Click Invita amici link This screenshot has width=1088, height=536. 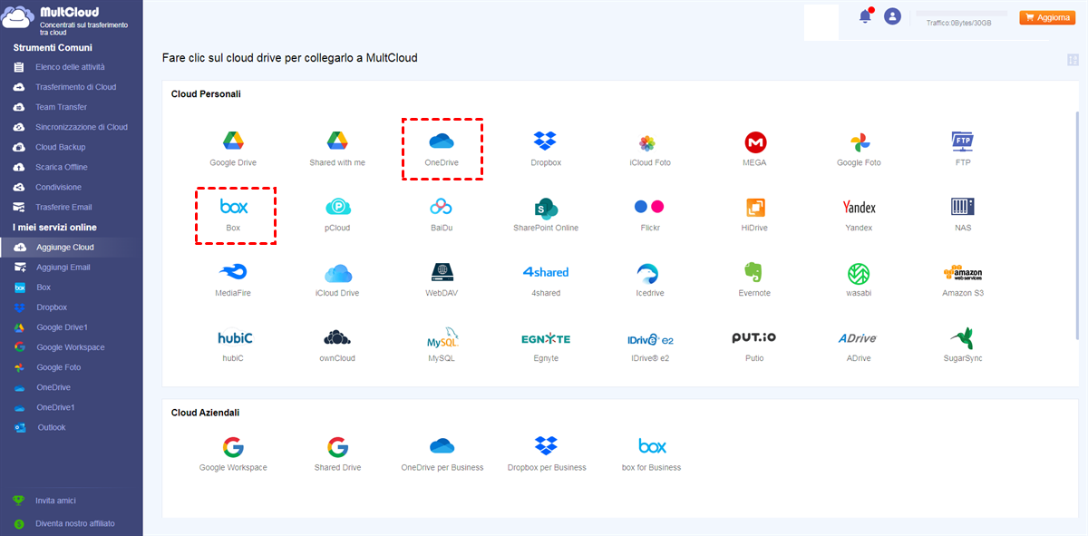(x=55, y=501)
